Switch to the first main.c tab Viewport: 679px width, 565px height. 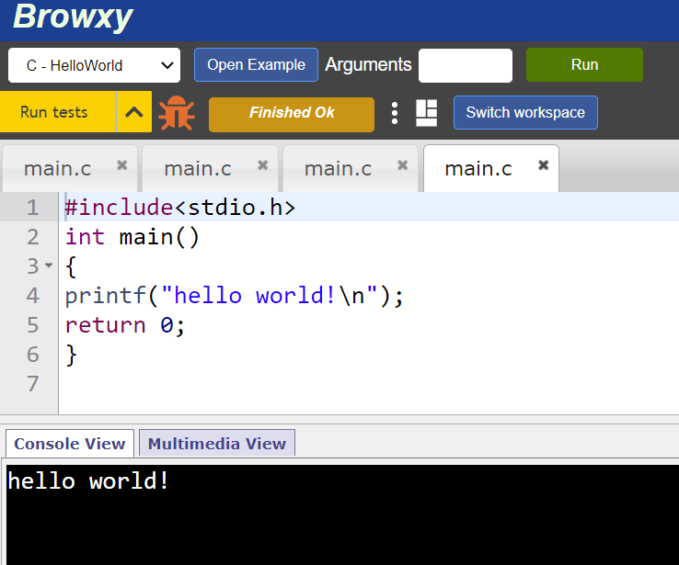(57, 168)
